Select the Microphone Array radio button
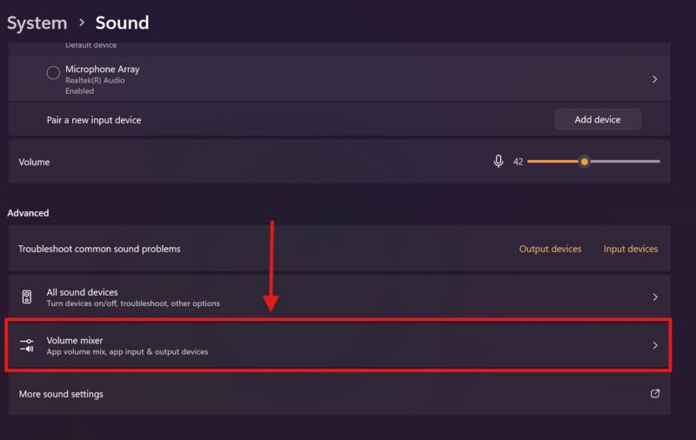This screenshot has width=696, height=440. (53, 73)
